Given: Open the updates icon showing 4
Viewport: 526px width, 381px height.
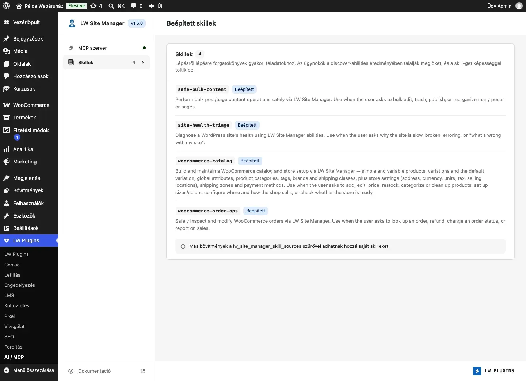Looking at the screenshot, I should click(94, 6).
